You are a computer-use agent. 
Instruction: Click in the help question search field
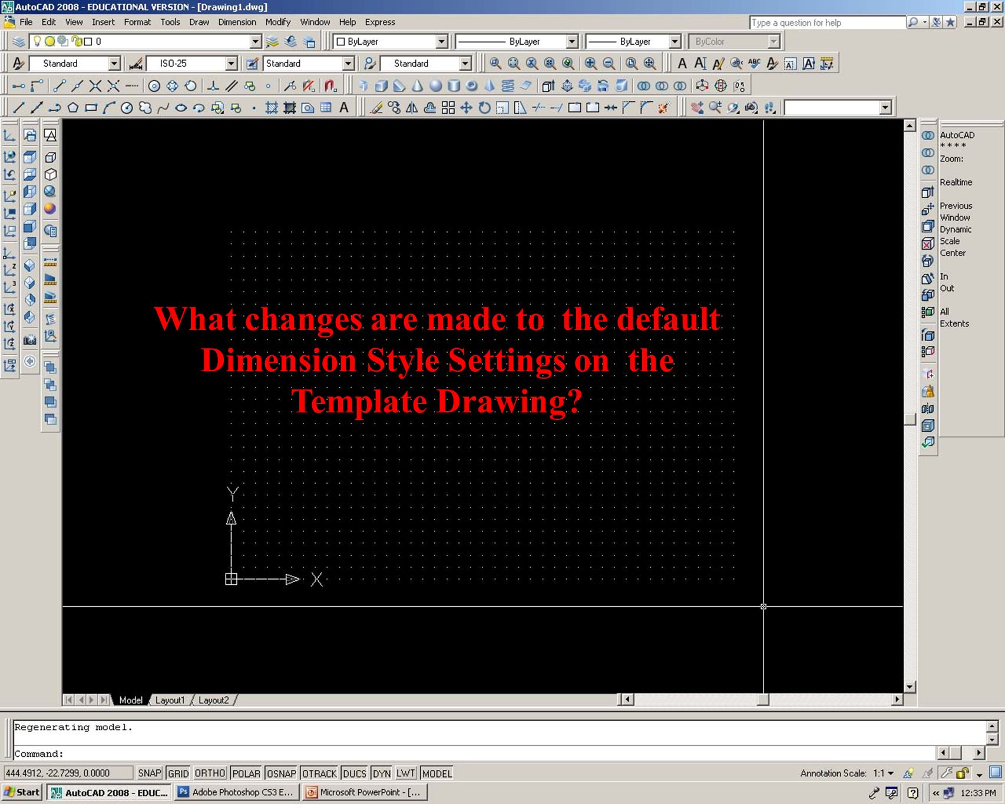827,22
